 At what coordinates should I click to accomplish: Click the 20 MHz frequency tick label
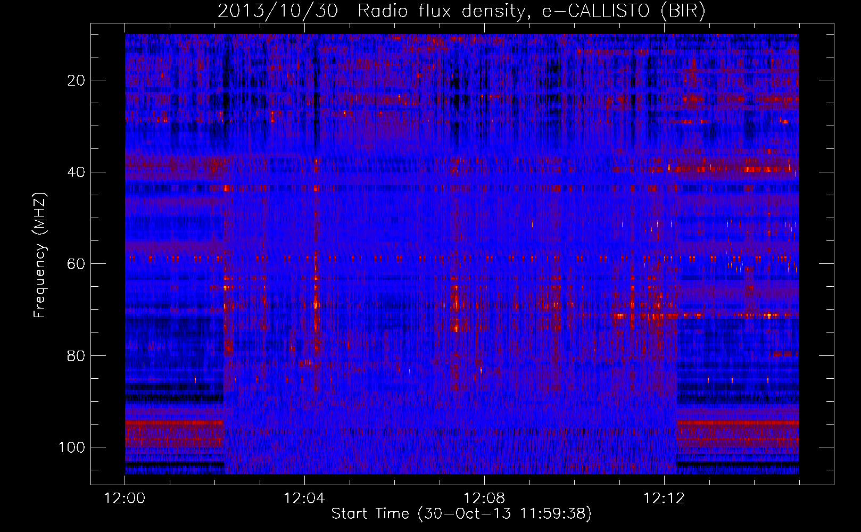76,80
